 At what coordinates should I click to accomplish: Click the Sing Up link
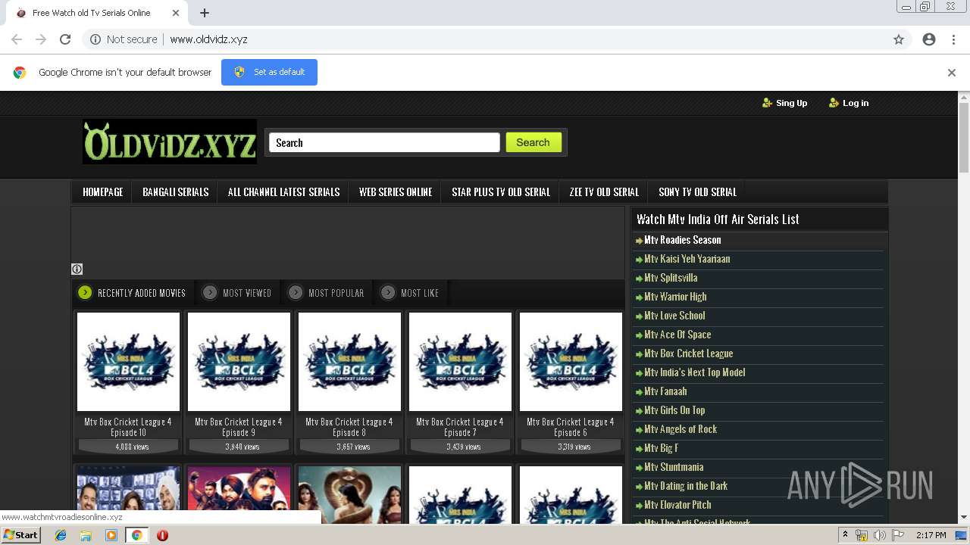[784, 103]
